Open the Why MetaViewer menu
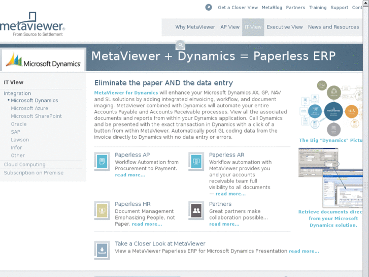The image size is (369, 277). click(195, 27)
